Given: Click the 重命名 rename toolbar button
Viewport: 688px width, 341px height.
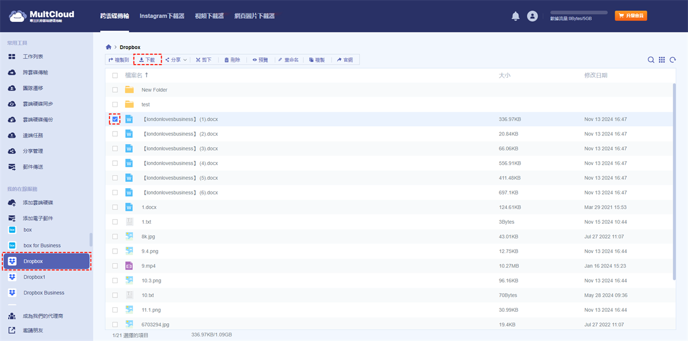Looking at the screenshot, I should click(288, 60).
